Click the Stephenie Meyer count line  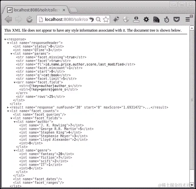point(53,136)
